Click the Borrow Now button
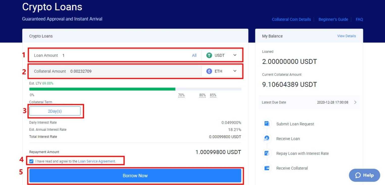The width and height of the screenshot is (385, 185). (x=135, y=175)
